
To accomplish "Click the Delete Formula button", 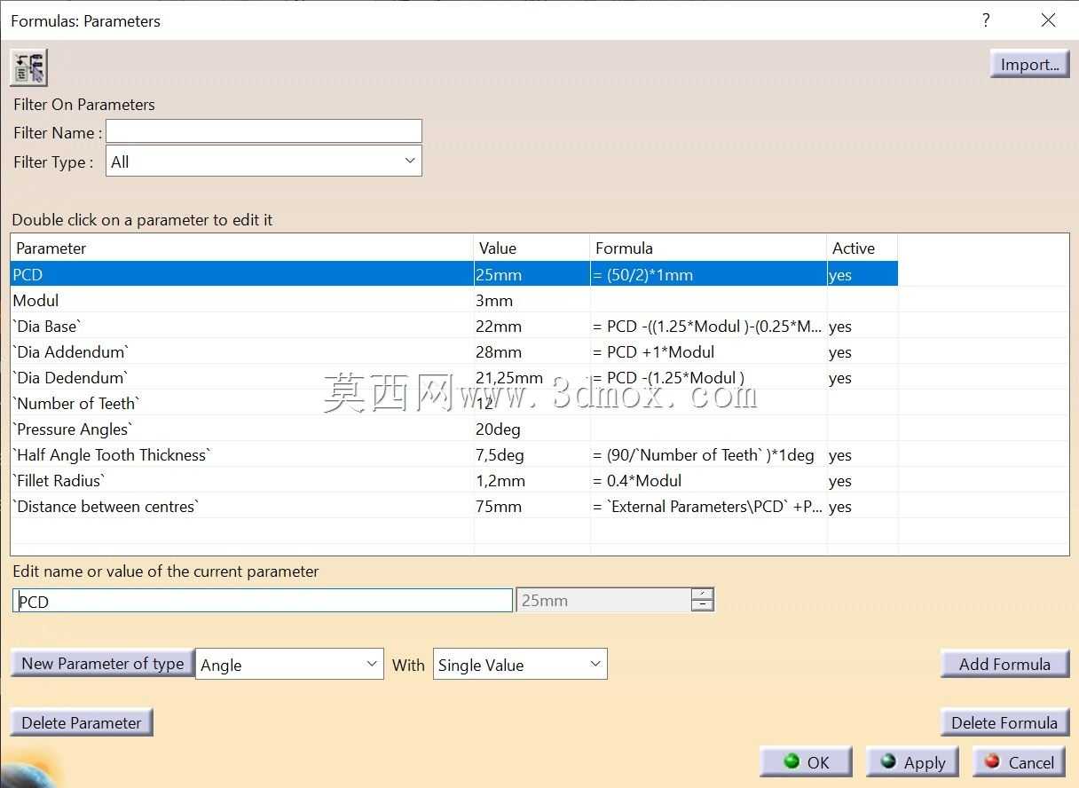I will click(1004, 722).
